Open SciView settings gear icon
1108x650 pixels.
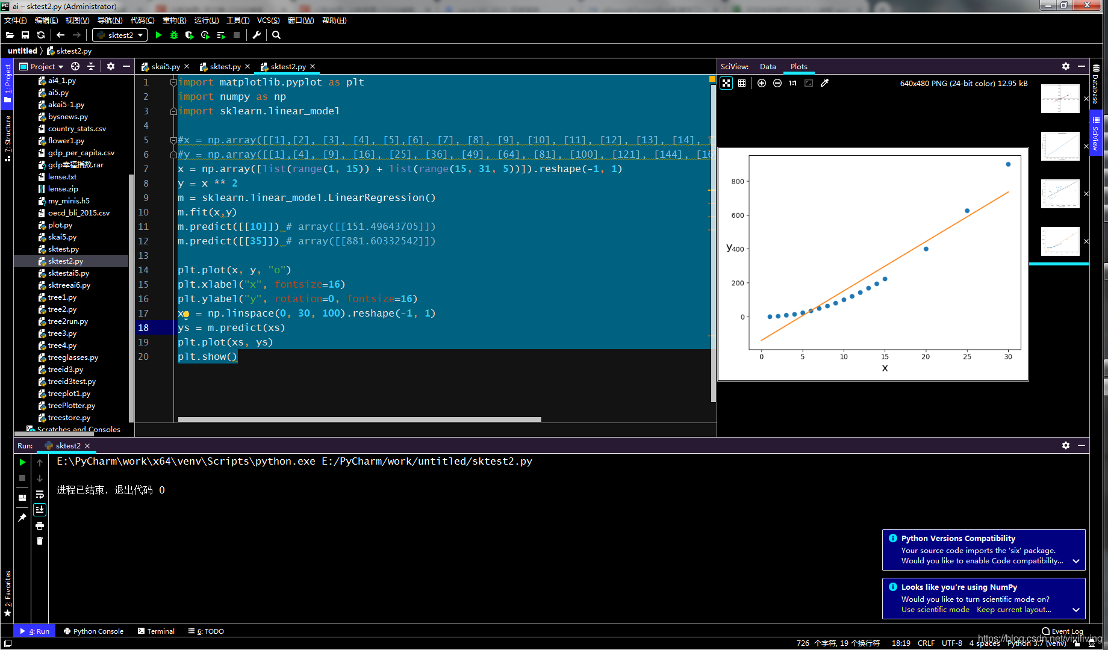click(1066, 66)
